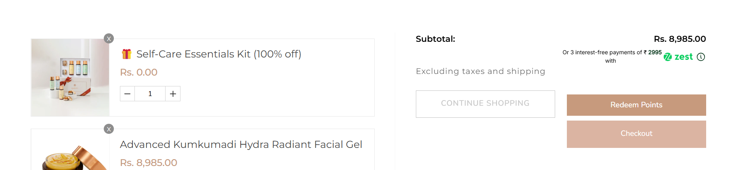
Task: Click the Rs. 0.00 kit price
Action: click(138, 72)
